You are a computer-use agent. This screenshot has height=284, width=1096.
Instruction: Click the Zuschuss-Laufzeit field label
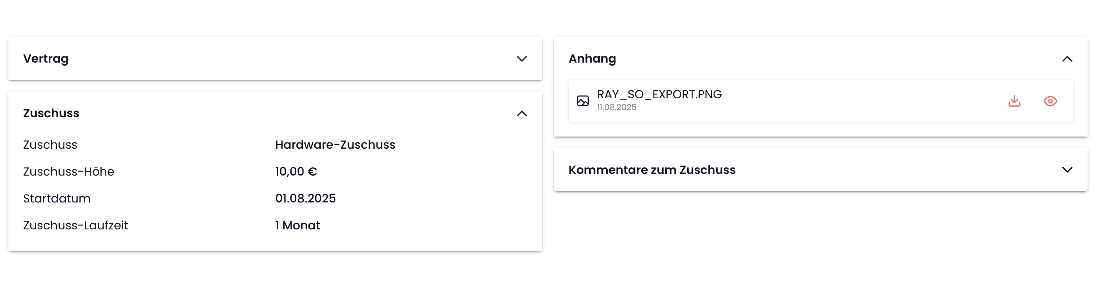pyautogui.click(x=75, y=225)
